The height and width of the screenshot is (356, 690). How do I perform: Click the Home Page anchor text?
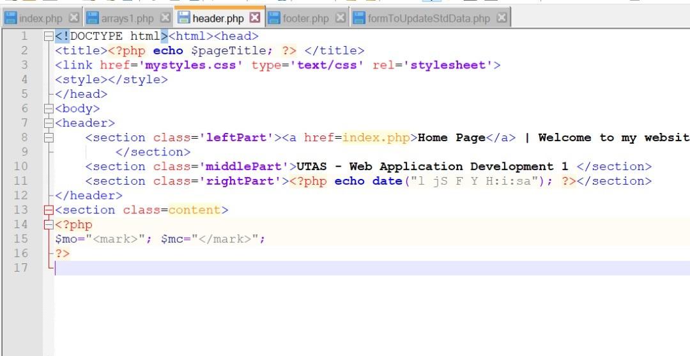(452, 138)
